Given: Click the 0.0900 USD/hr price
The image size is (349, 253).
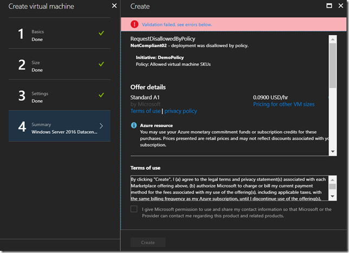Looking at the screenshot, I should [270, 97].
